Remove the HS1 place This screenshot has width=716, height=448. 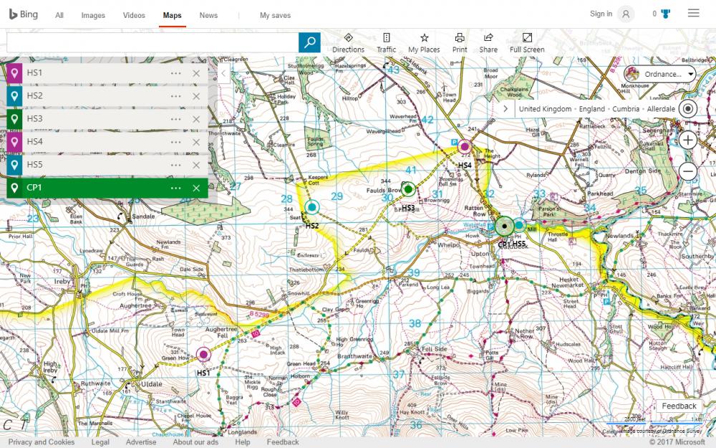[196, 73]
